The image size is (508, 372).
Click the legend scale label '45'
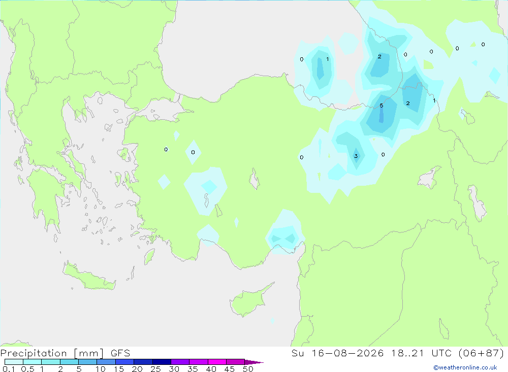[230, 369]
